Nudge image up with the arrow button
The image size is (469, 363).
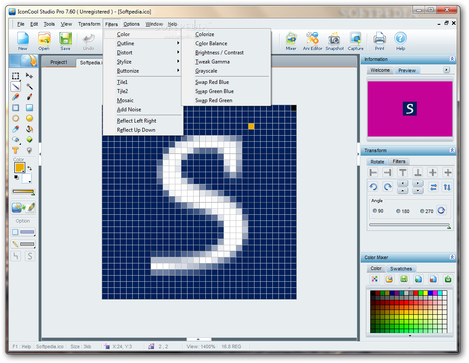[402, 191]
